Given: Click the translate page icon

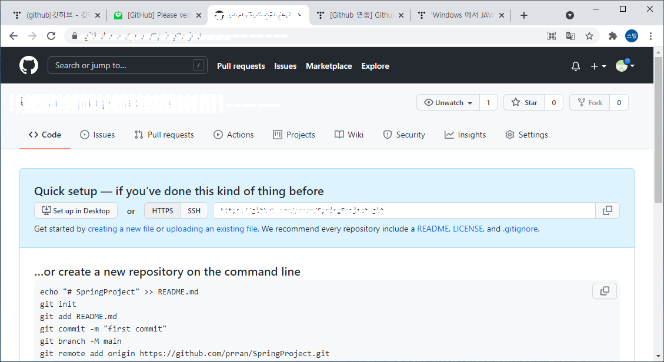Looking at the screenshot, I should point(570,36).
